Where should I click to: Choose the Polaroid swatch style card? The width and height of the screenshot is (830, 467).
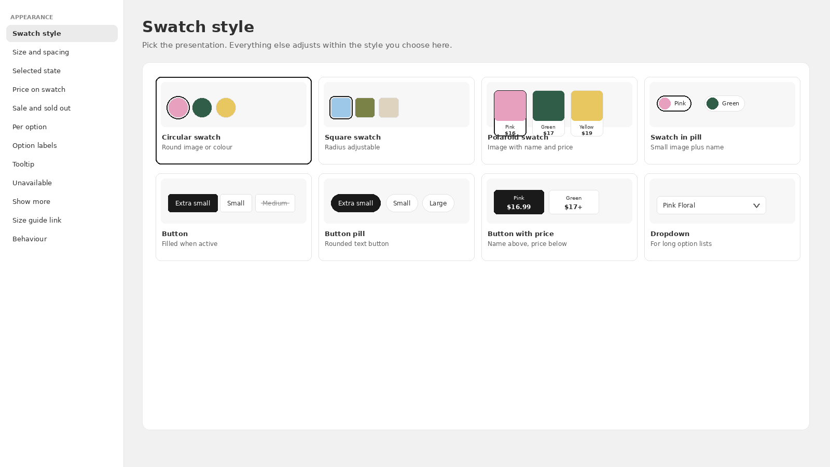559,120
